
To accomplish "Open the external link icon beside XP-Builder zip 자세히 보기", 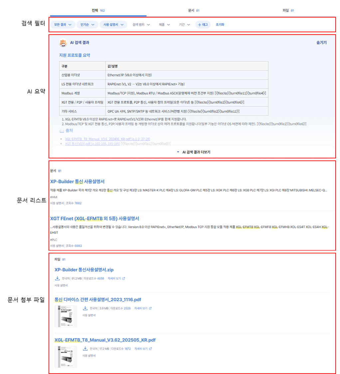I will (x=123, y=278).
